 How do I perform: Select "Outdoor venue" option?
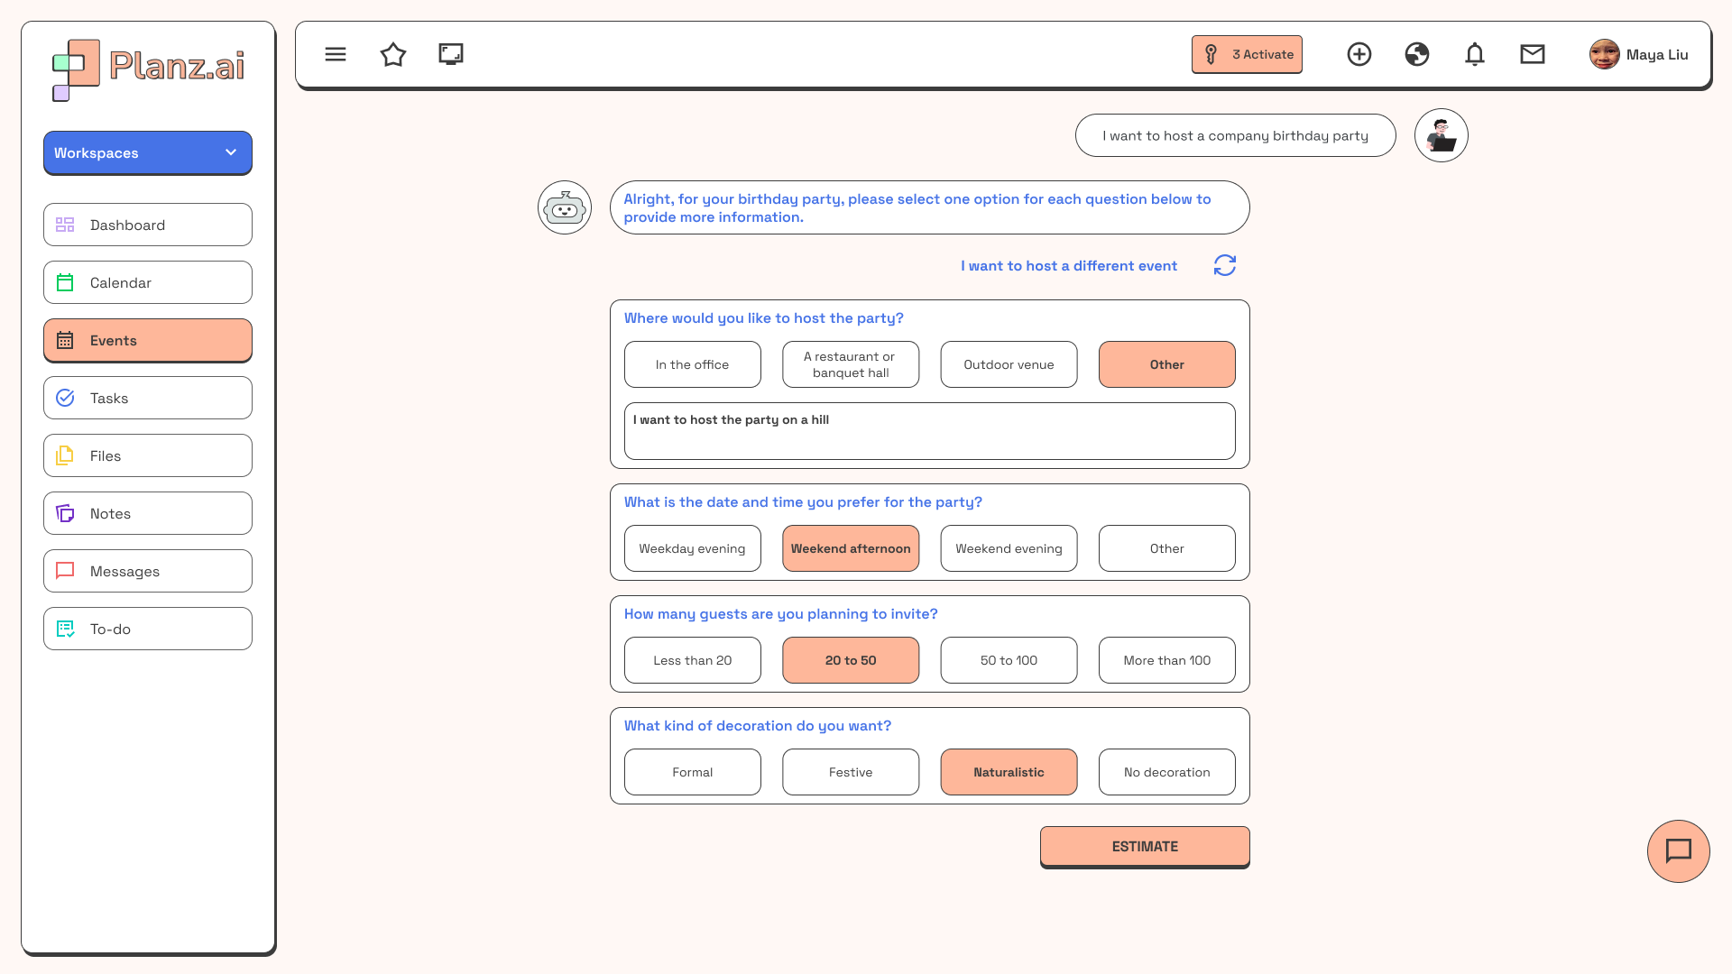(1009, 364)
